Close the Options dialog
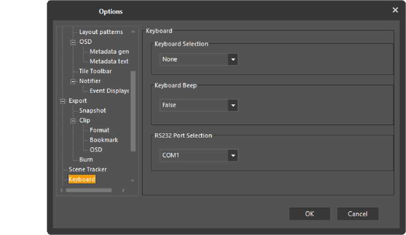Screen dimensions: 406x235 click(x=395, y=10)
